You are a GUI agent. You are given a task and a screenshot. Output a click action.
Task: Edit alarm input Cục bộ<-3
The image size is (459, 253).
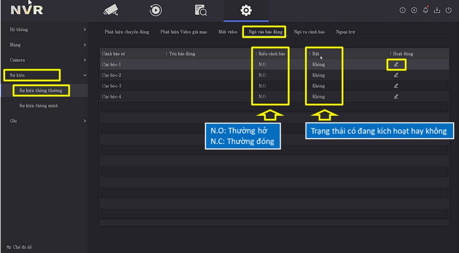point(396,86)
